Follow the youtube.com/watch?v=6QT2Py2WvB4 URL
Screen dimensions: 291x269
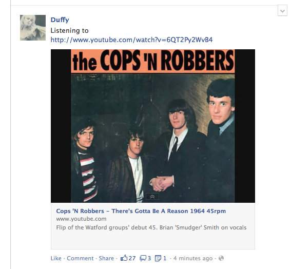(131, 40)
